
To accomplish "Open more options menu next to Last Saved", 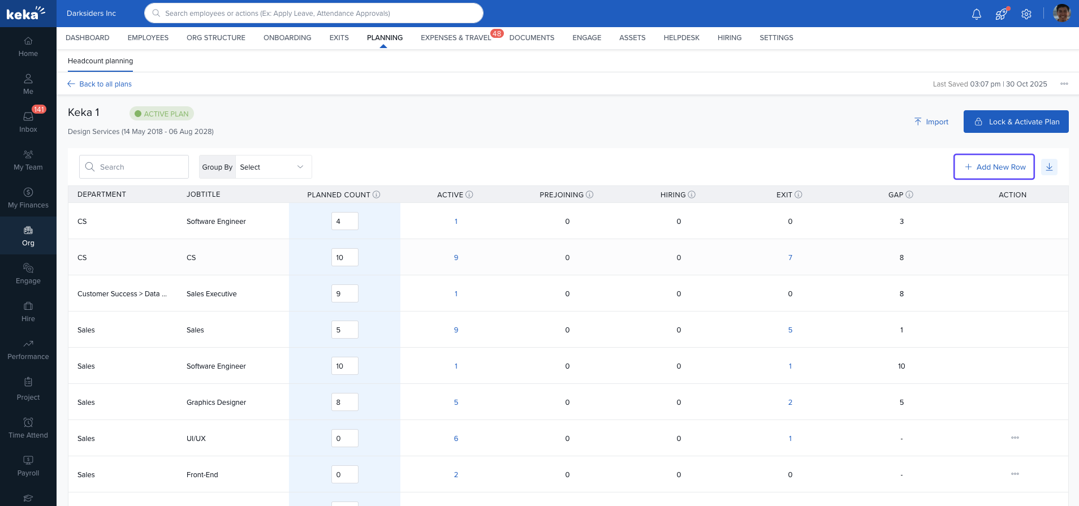I will 1064,84.
